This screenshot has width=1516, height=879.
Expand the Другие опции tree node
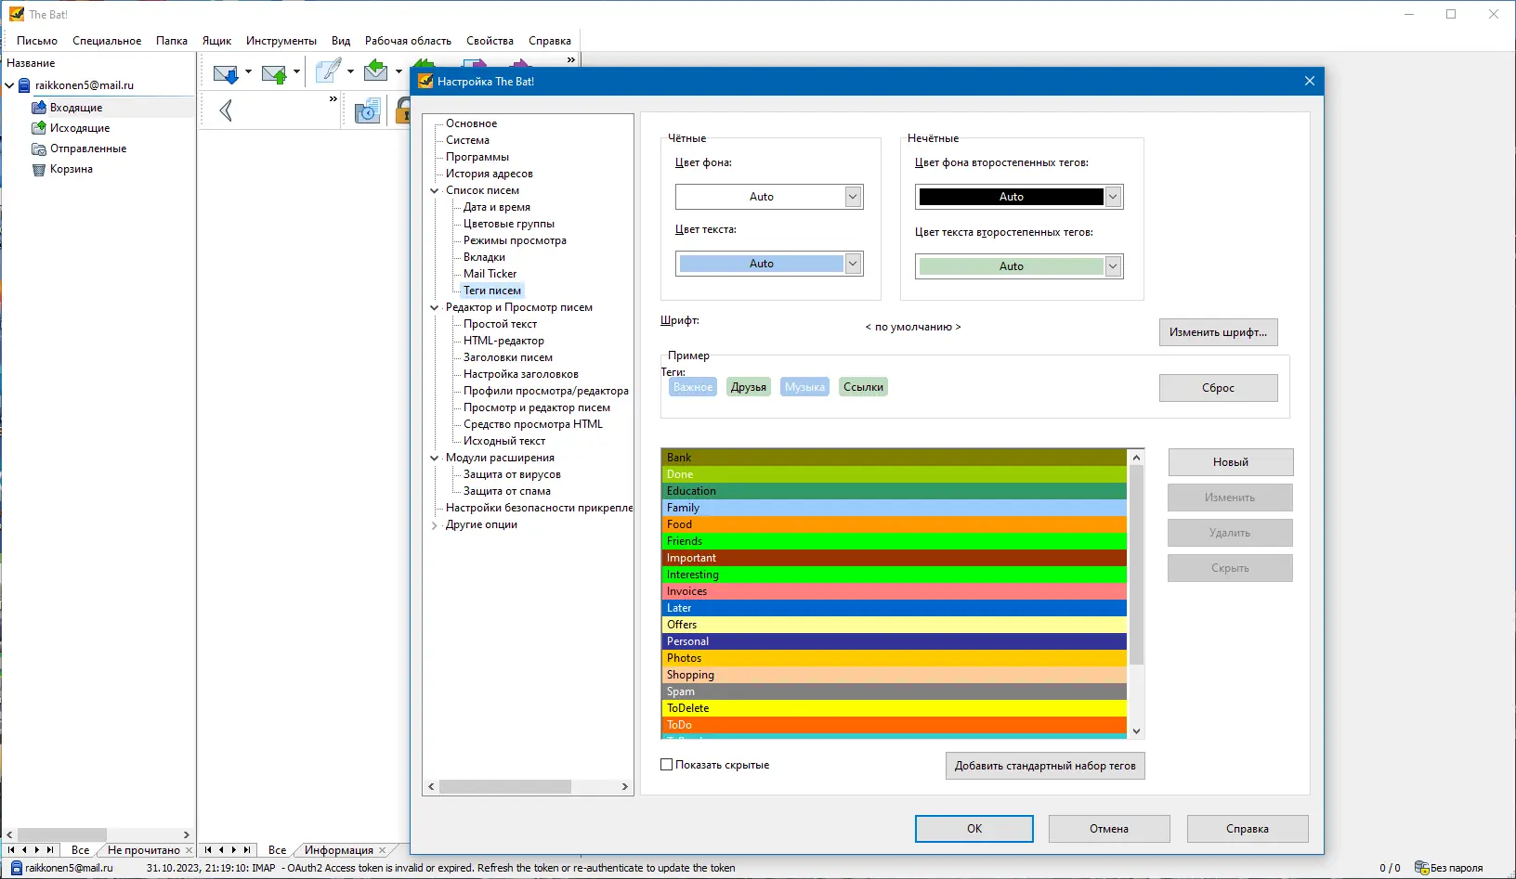[x=434, y=525]
